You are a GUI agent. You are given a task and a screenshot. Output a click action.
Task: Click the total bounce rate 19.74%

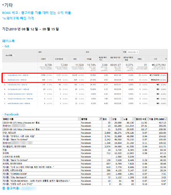tap(91, 65)
